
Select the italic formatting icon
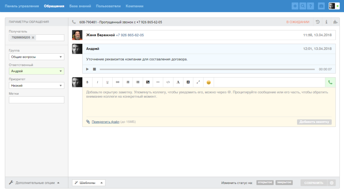coord(97,82)
